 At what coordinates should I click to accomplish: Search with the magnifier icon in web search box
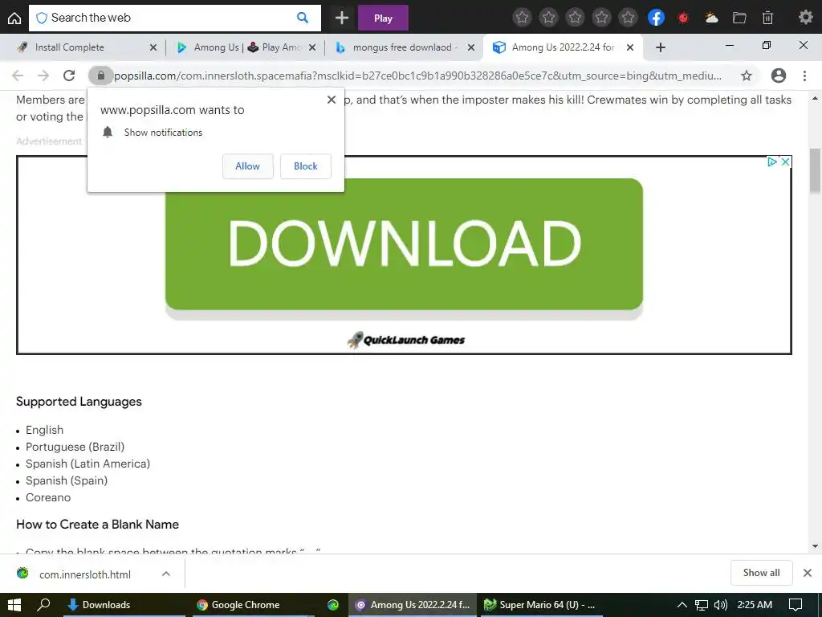point(303,18)
